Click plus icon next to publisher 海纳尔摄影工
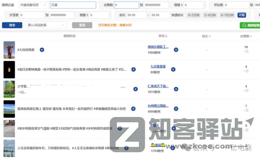The width and height of the screenshot is (260, 158). point(176,50)
